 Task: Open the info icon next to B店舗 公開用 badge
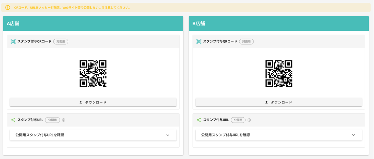[249, 120]
